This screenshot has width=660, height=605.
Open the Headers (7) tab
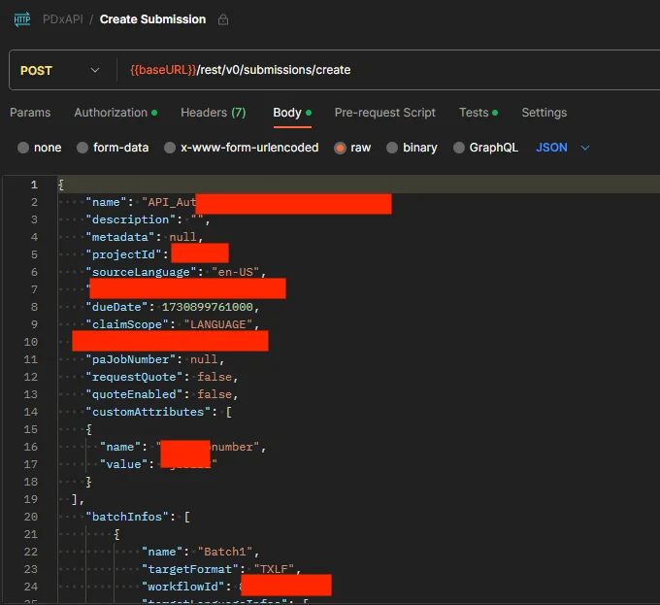214,113
